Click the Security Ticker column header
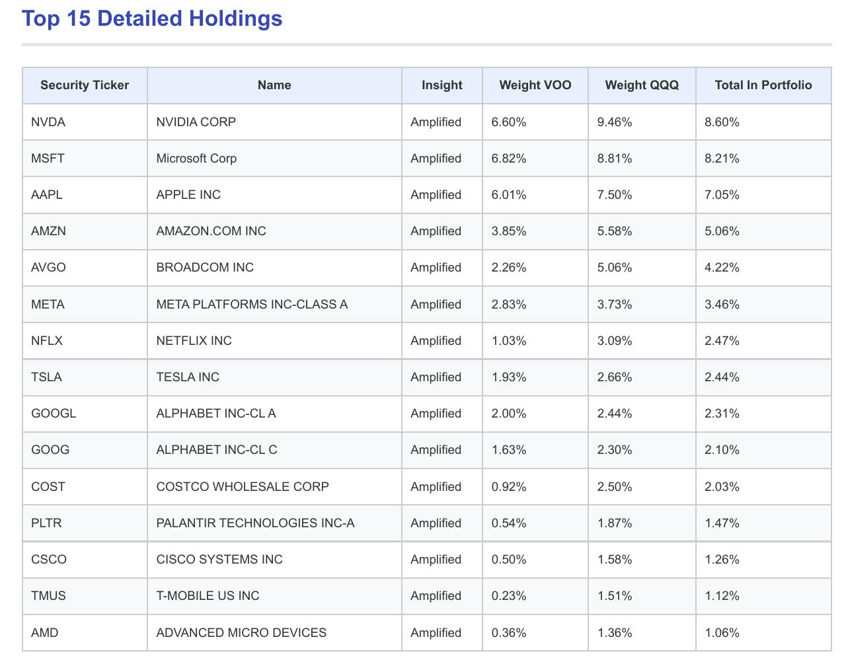 (x=85, y=85)
